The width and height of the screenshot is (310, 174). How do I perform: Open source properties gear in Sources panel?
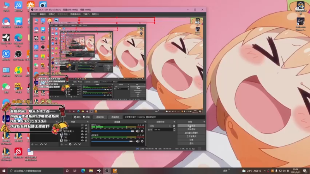[70, 144]
